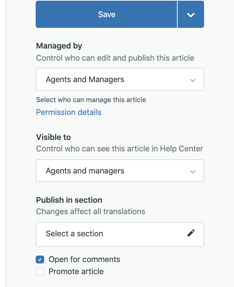
Task: Click the Visible to heading
Action: click(x=54, y=137)
